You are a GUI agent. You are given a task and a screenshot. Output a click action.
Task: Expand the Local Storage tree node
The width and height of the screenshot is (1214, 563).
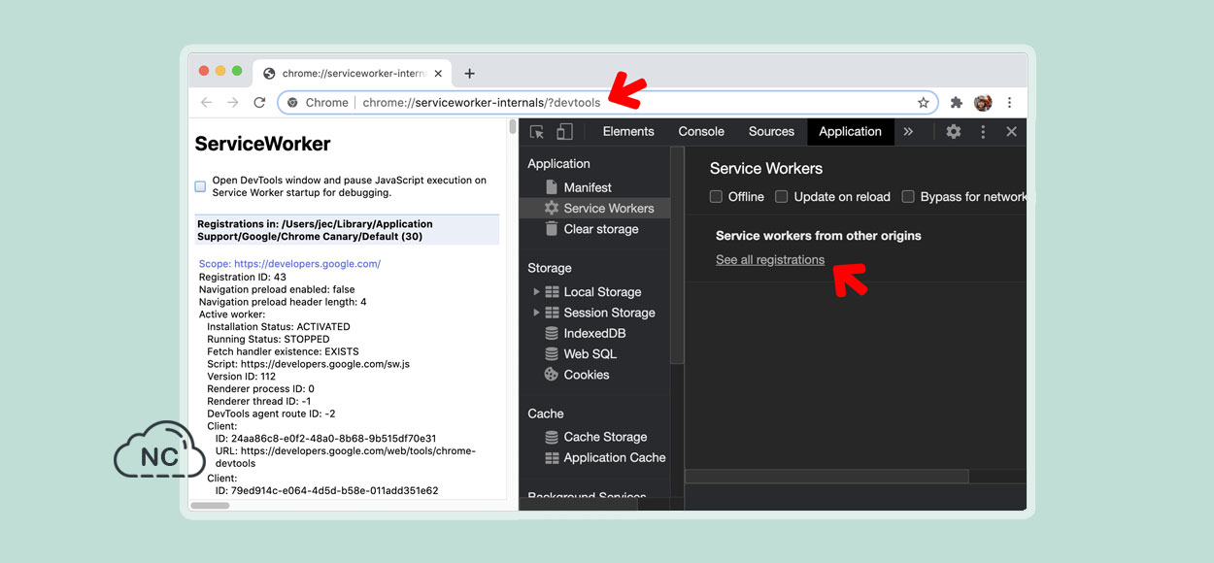coord(535,292)
